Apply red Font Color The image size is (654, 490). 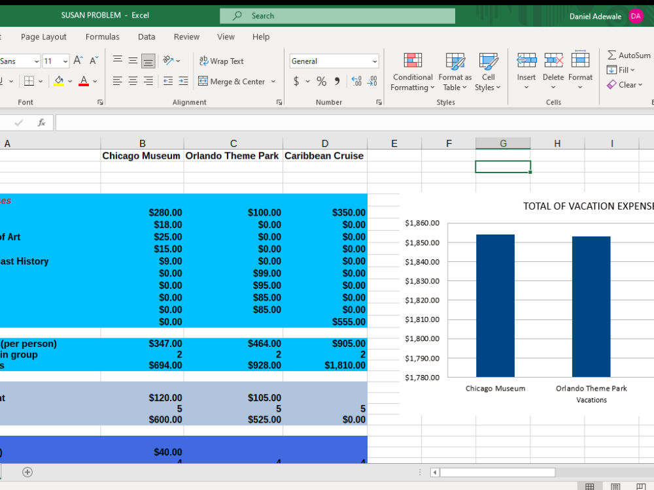tap(84, 81)
